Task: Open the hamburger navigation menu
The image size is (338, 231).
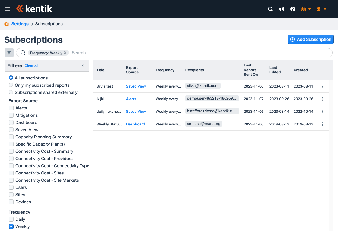Action: [x=7, y=9]
